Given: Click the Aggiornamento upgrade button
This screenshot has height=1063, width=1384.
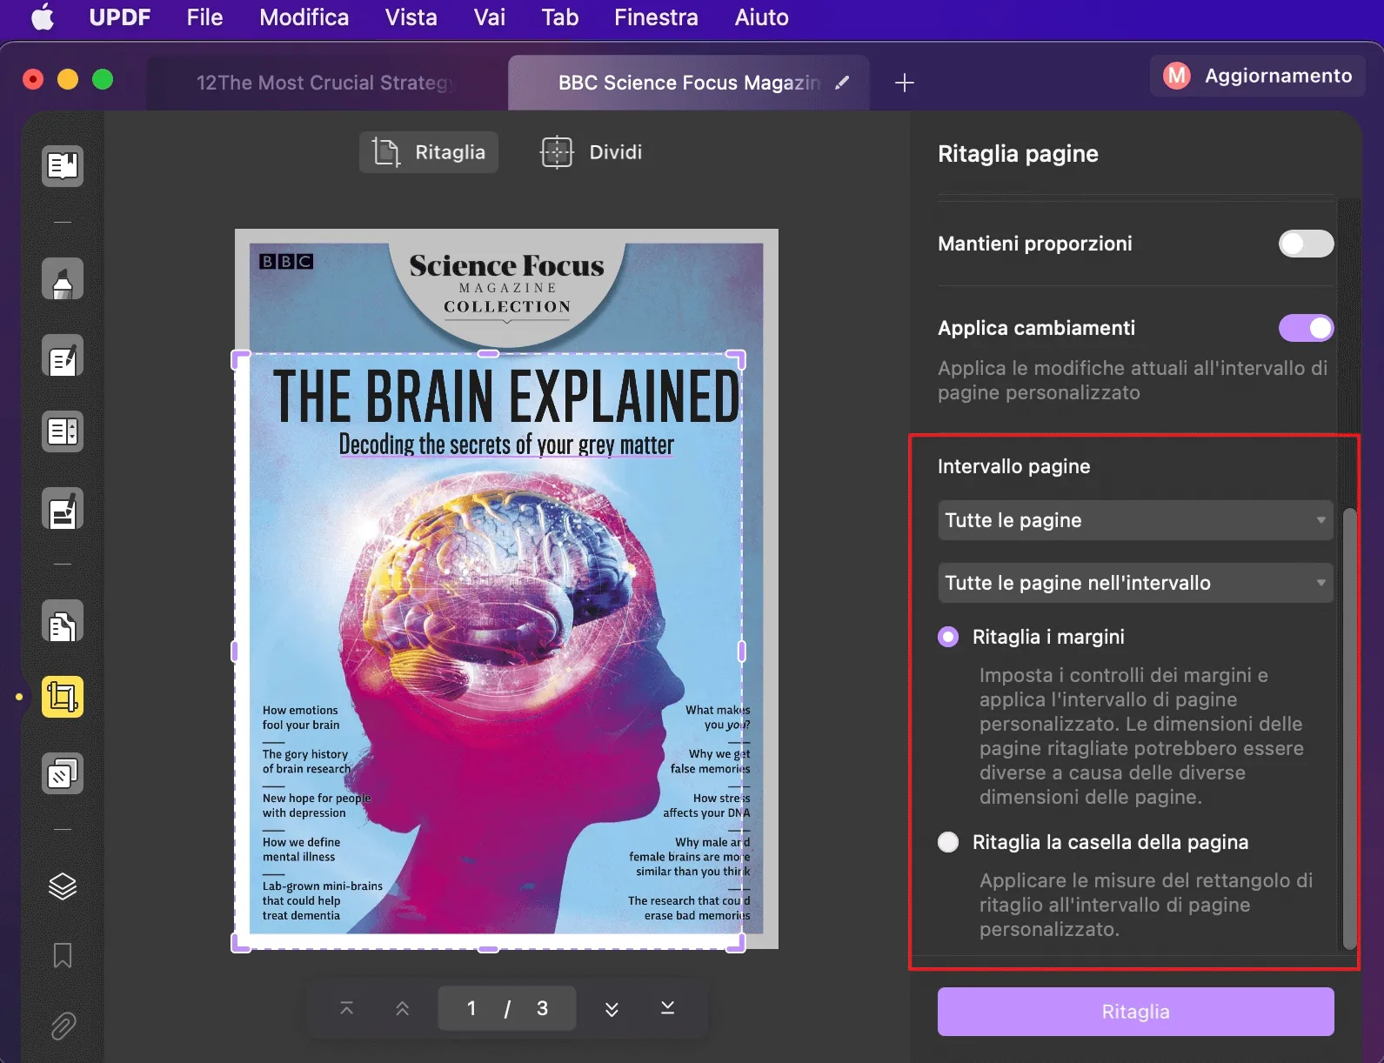Looking at the screenshot, I should (1257, 77).
